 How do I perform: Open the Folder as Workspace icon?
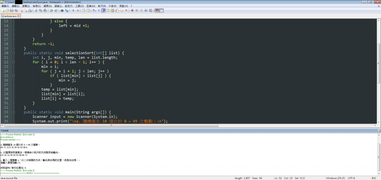(x=122, y=11)
